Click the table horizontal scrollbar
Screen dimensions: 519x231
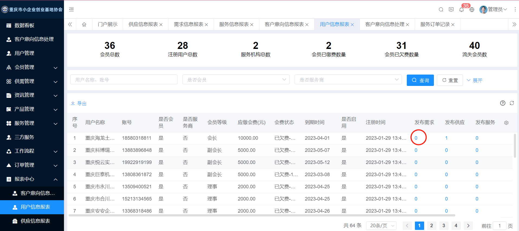pyautogui.click(x=262, y=215)
